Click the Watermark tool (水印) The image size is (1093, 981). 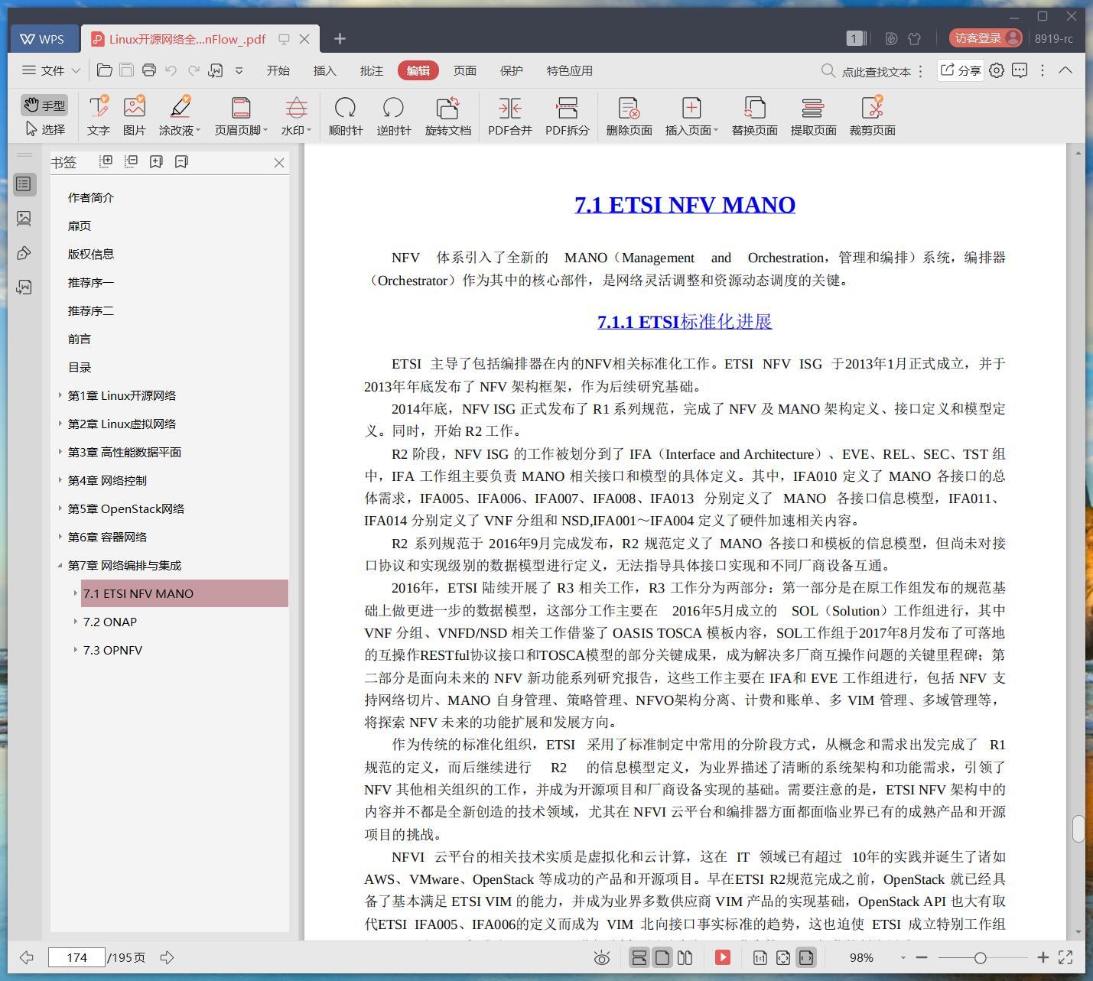(296, 116)
